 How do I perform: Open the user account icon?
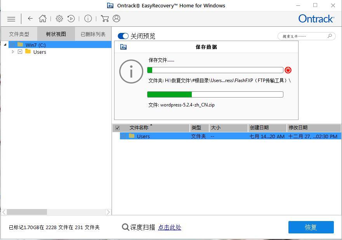click(116, 19)
